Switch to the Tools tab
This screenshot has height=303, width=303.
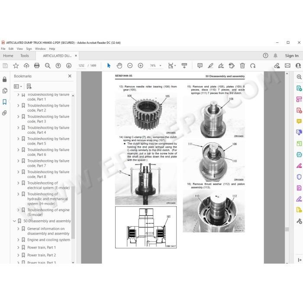(25, 56)
